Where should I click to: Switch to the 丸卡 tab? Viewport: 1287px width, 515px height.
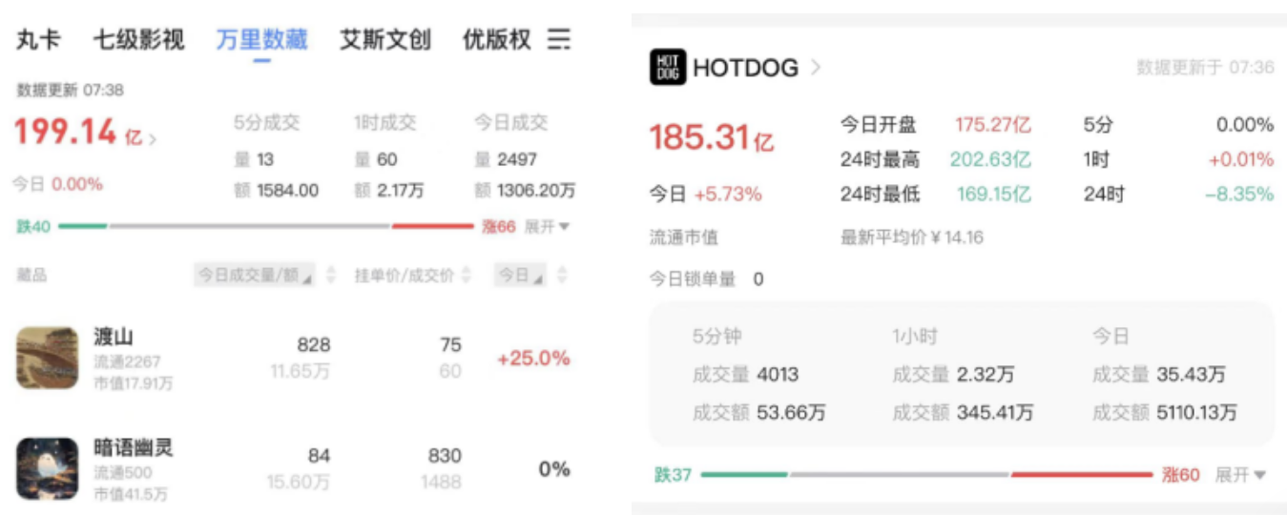[x=38, y=40]
